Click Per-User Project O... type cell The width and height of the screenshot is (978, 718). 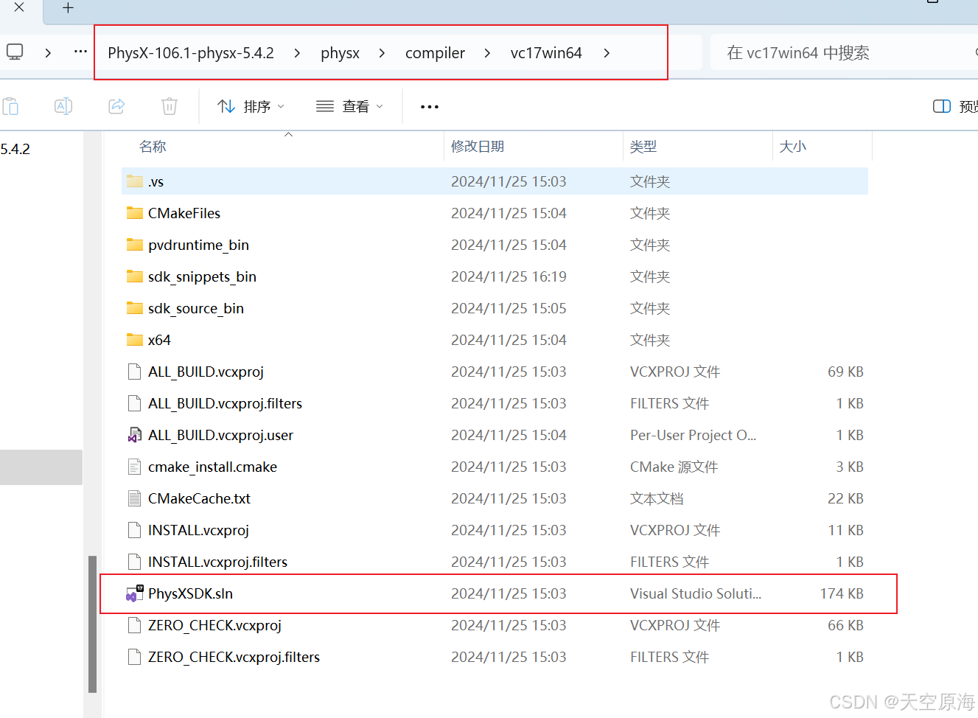[x=693, y=435]
